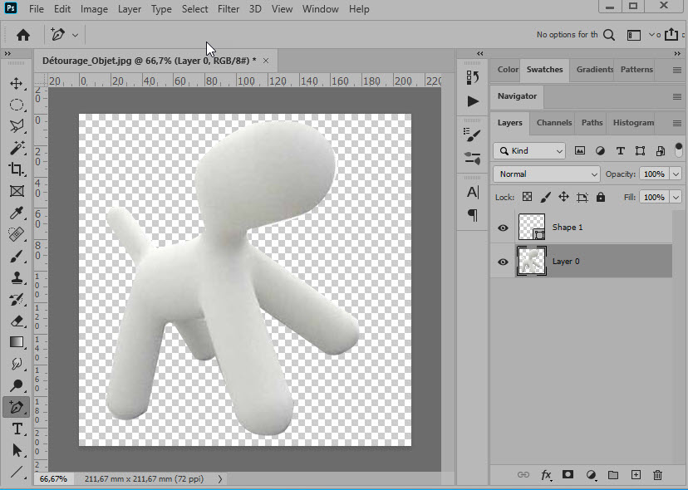Viewport: 688px width, 490px height.
Task: Select the Curvature Pen tool in toolbar
Action: 17,407
